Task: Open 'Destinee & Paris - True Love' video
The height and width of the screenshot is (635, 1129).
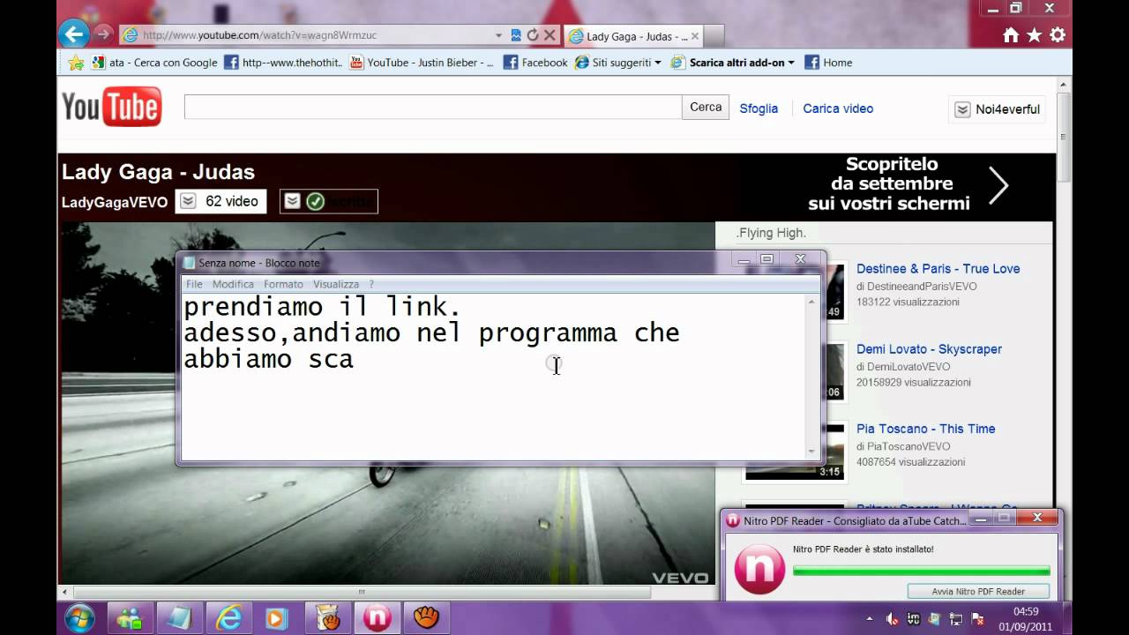Action: (x=938, y=269)
